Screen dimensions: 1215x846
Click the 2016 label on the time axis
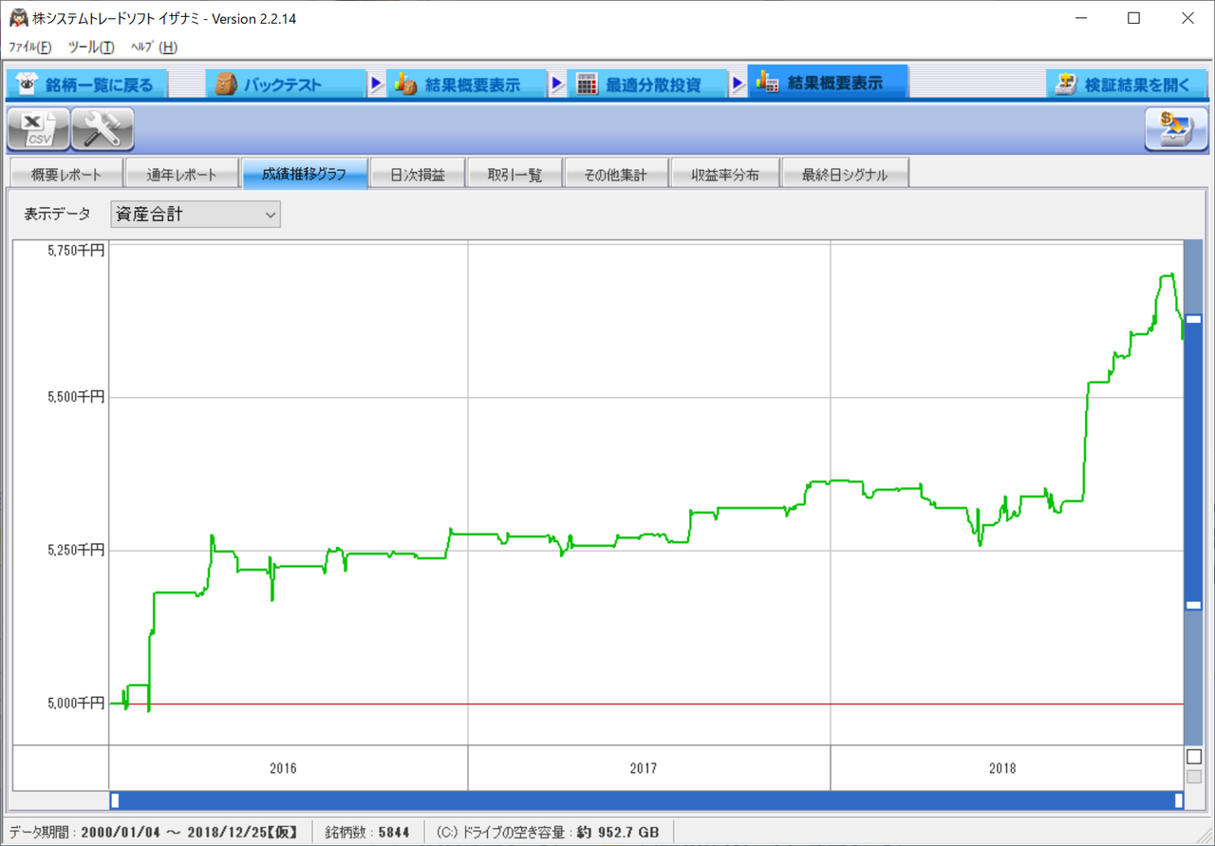pyautogui.click(x=283, y=768)
